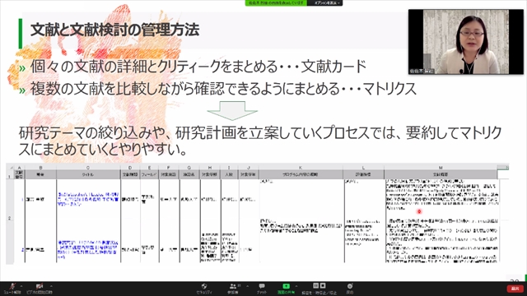Select column M header in the spreadsheet
527x296 pixels.
tap(441, 167)
